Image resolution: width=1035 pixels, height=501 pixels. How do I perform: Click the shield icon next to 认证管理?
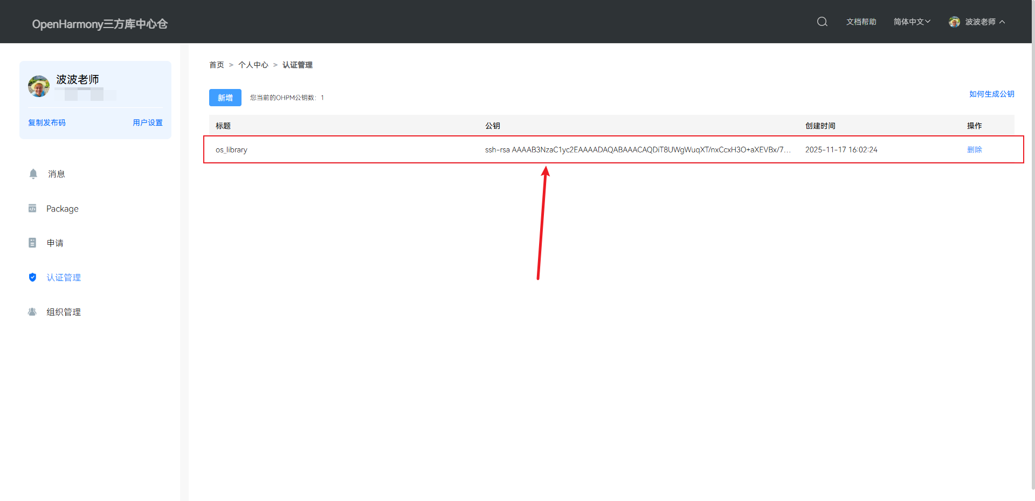[32, 277]
